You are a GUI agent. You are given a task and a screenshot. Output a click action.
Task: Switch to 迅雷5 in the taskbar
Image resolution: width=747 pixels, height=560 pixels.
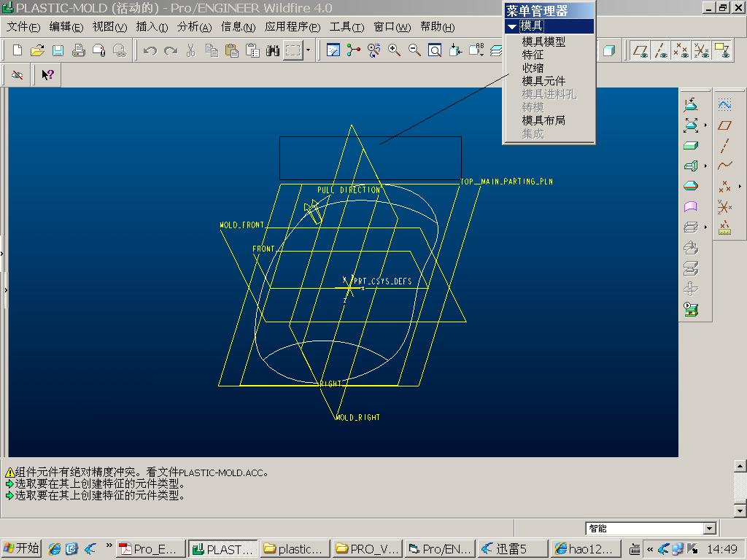pyautogui.click(x=511, y=549)
